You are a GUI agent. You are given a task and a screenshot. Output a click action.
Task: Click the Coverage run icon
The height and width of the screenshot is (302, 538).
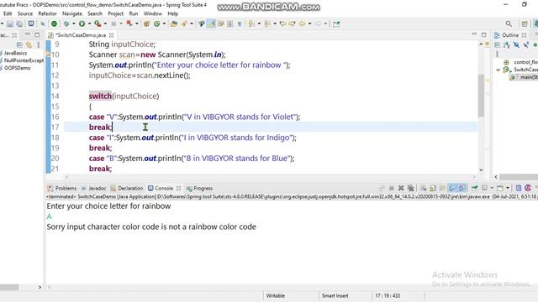[98, 23]
